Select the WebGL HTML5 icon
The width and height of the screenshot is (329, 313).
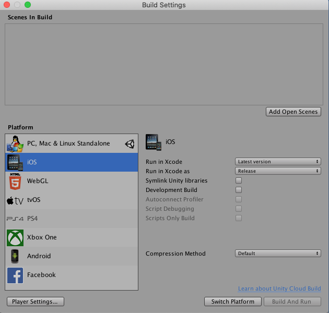point(15,181)
